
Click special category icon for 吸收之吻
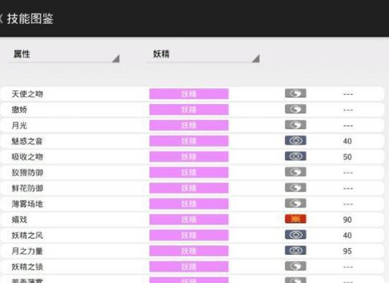coord(296,156)
